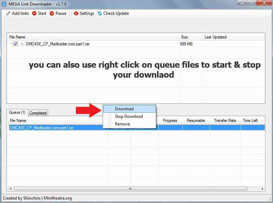Click the 999 MB size value
273x203 pixels.
[x=186, y=44]
